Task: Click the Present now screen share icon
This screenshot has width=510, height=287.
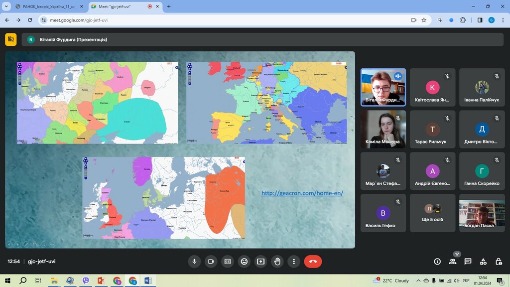Action: click(260, 261)
